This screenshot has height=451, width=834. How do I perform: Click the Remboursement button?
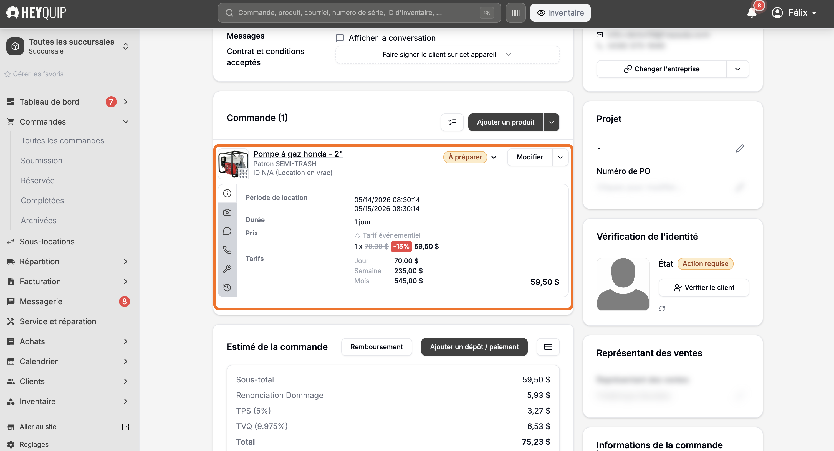pos(376,347)
